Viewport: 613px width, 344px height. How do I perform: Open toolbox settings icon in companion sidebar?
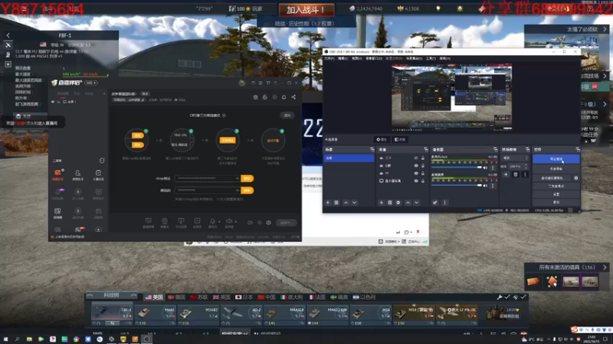(x=102, y=161)
